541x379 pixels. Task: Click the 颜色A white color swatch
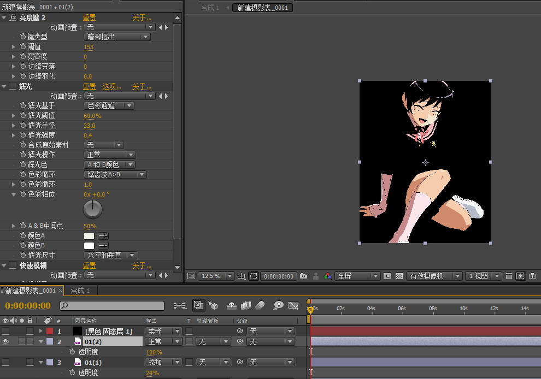point(89,236)
